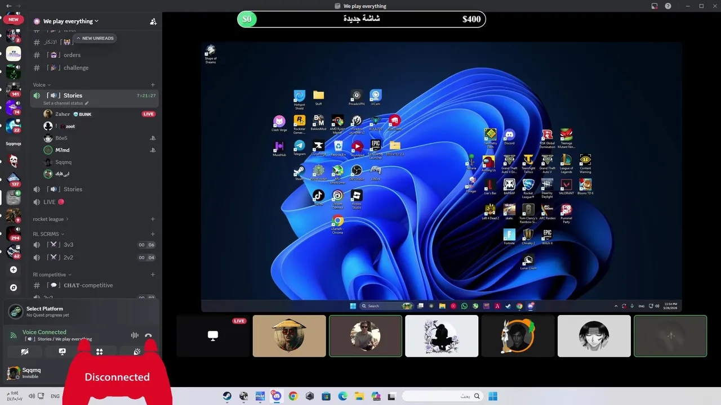Open the orders text channel
Screen dimensions: 721x405
(x=72, y=55)
